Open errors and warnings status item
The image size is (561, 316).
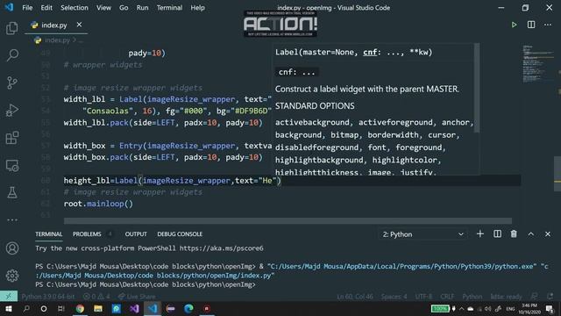coord(96,297)
